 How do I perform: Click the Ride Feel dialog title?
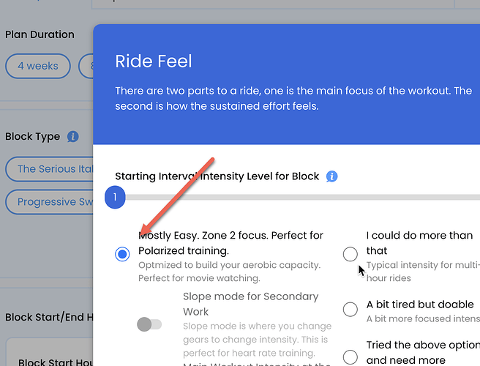(x=154, y=61)
